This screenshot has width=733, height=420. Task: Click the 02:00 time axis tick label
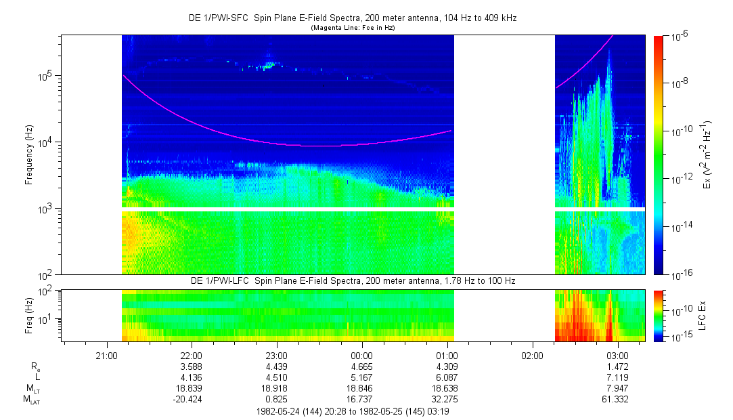(x=532, y=355)
